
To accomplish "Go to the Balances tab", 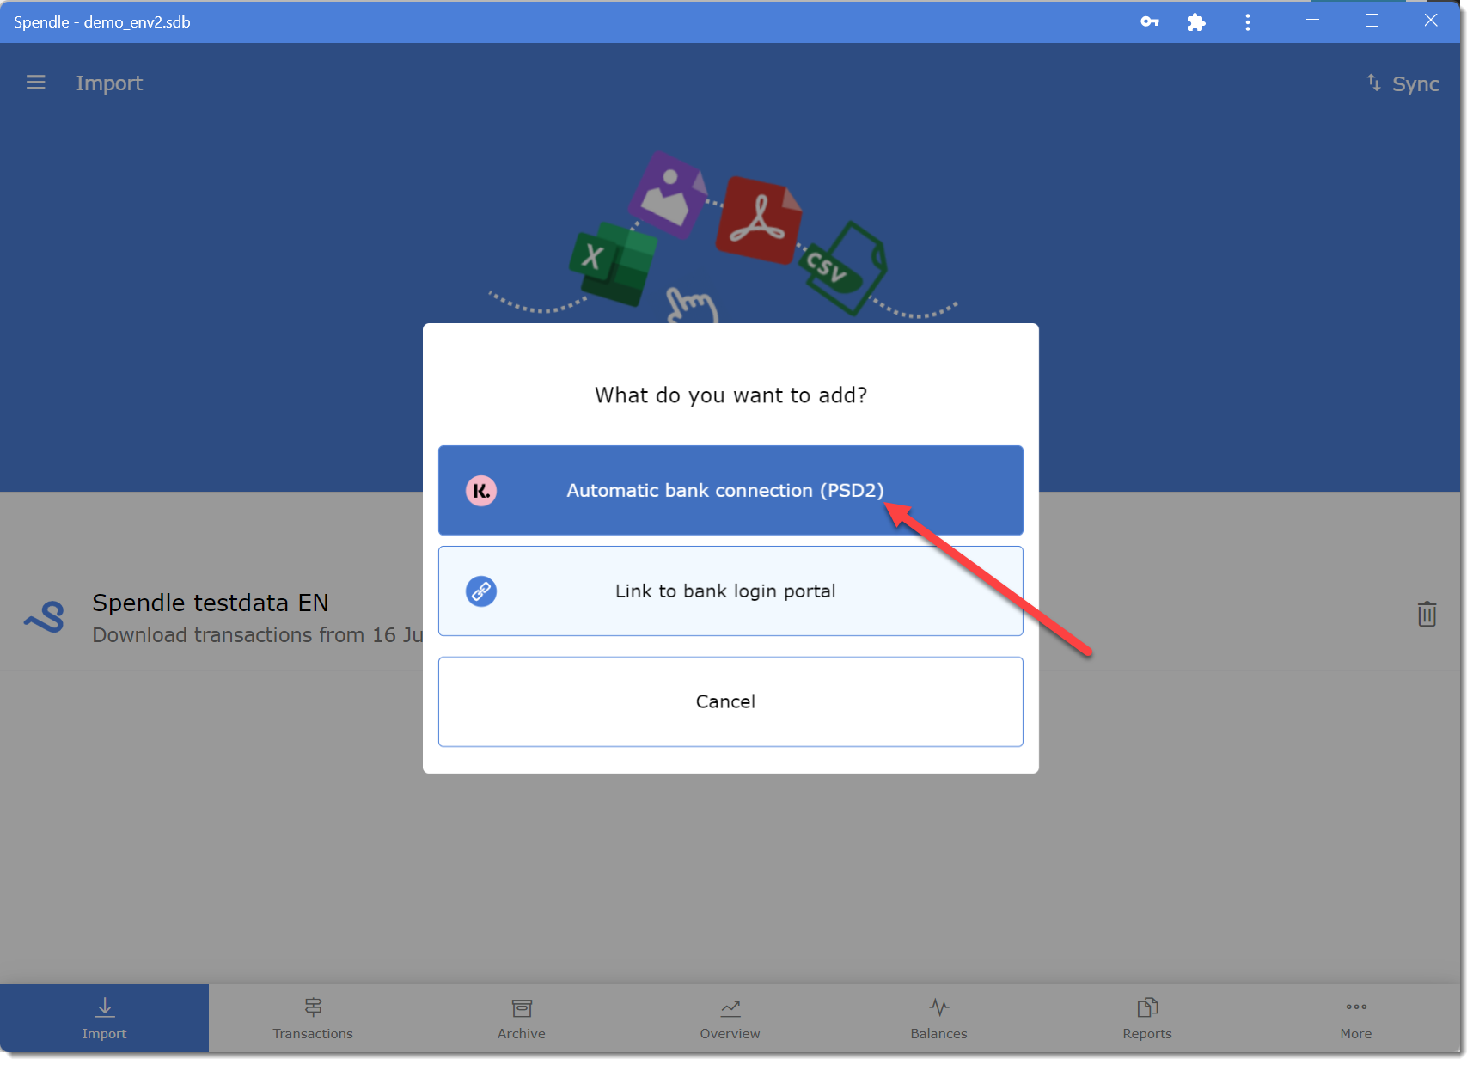I will (x=939, y=1019).
